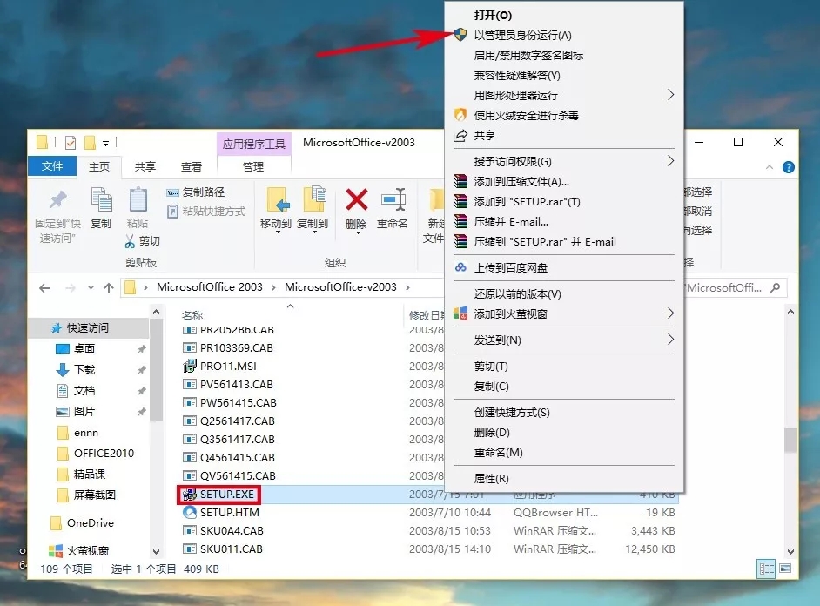The width and height of the screenshot is (820, 606).
Task: Click WinRAR icon for 压缩并 E-mail...
Action: pos(460,221)
